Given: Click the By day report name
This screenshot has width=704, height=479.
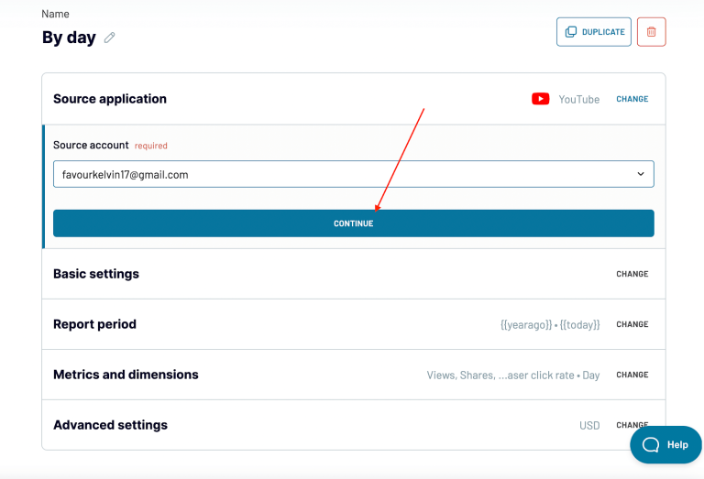Looking at the screenshot, I should (x=69, y=38).
